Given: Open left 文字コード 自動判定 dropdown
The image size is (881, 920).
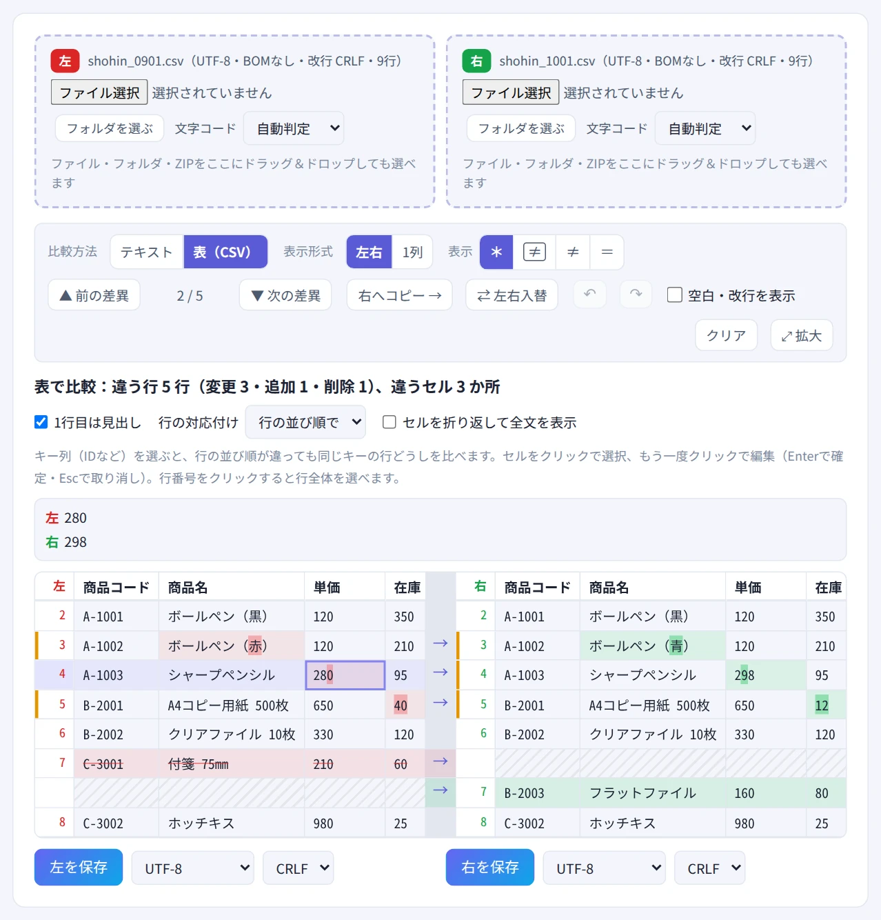Looking at the screenshot, I should pos(294,128).
